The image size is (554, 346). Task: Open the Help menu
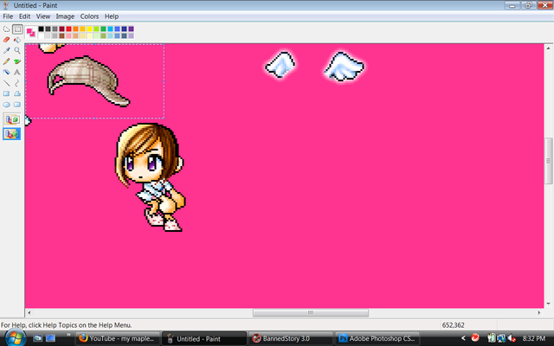112,16
